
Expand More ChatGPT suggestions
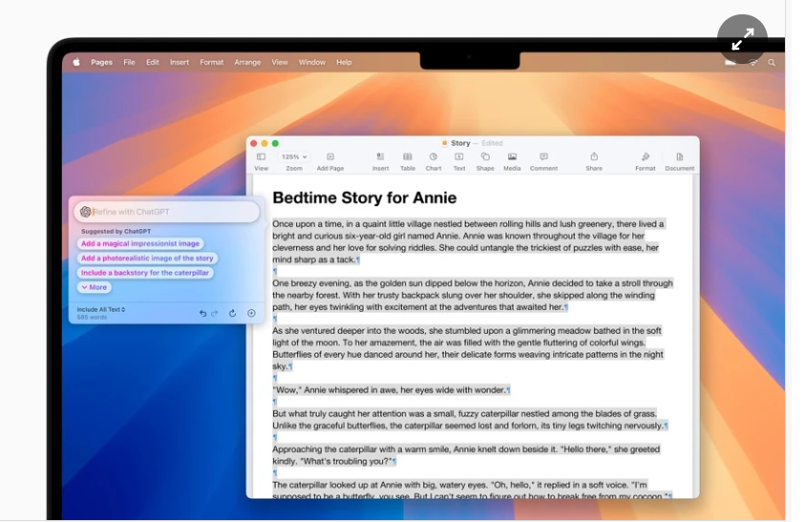pyautogui.click(x=94, y=287)
